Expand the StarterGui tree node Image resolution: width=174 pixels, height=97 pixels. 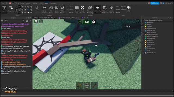tap(143, 41)
